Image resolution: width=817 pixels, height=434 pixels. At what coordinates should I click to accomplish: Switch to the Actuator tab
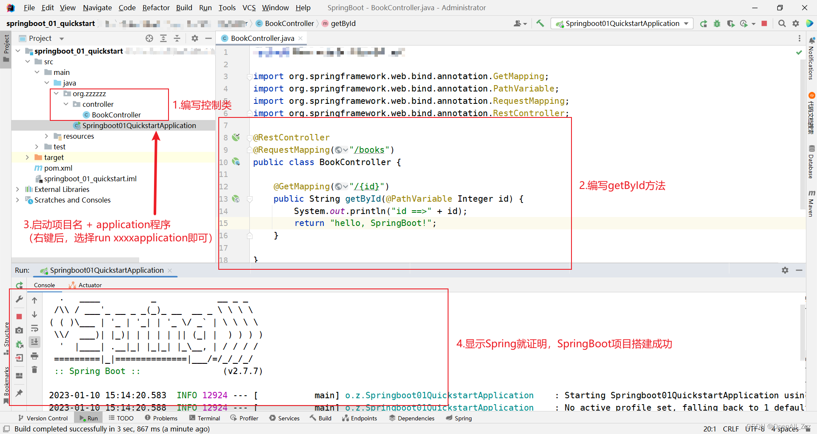[85, 285]
